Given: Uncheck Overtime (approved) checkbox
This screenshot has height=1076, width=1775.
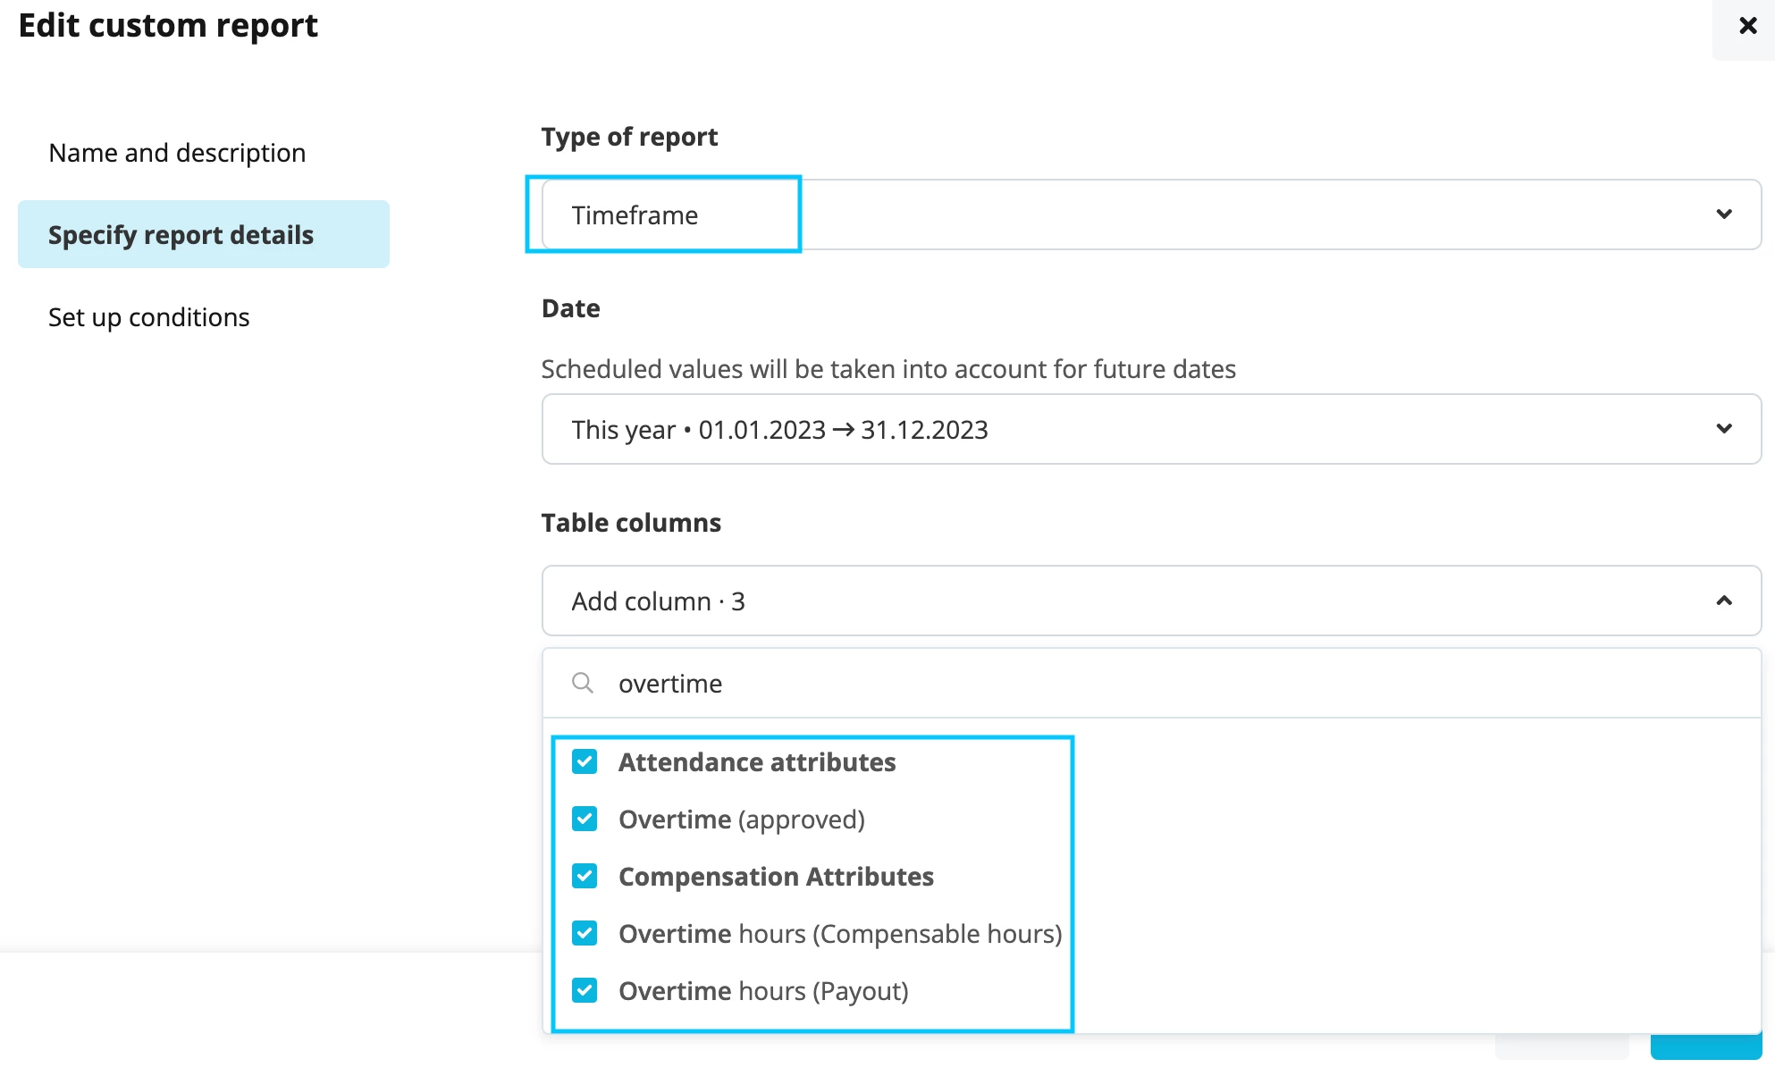Looking at the screenshot, I should click(x=585, y=820).
